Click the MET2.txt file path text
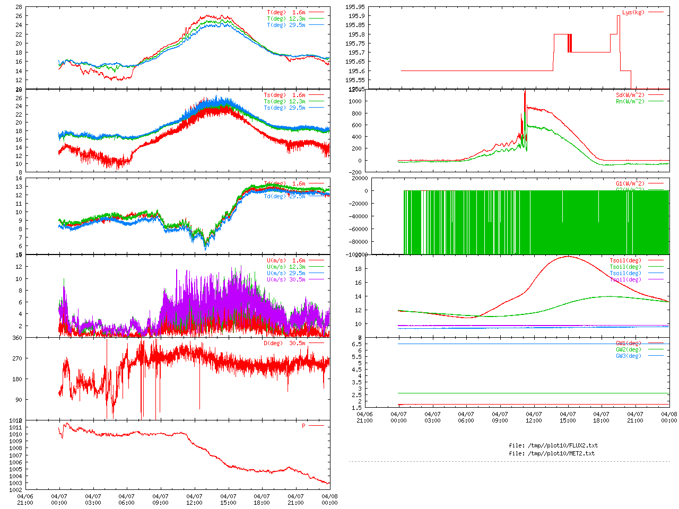Screen dimensions: 679x509 552,453
